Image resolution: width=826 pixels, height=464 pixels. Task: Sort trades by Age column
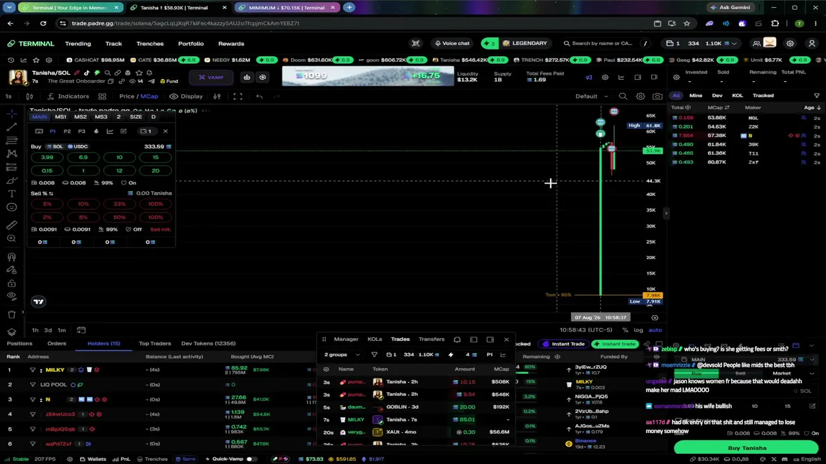point(812,108)
